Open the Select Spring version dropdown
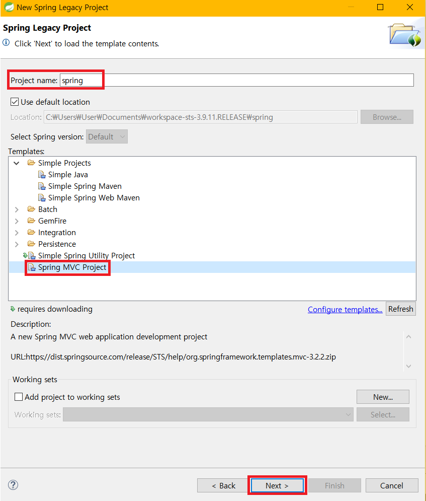 pyautogui.click(x=107, y=136)
